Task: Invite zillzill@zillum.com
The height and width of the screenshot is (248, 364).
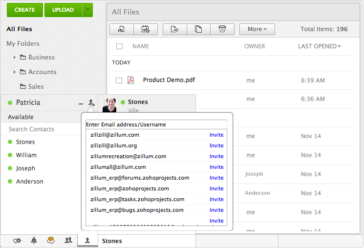Action: [216, 135]
